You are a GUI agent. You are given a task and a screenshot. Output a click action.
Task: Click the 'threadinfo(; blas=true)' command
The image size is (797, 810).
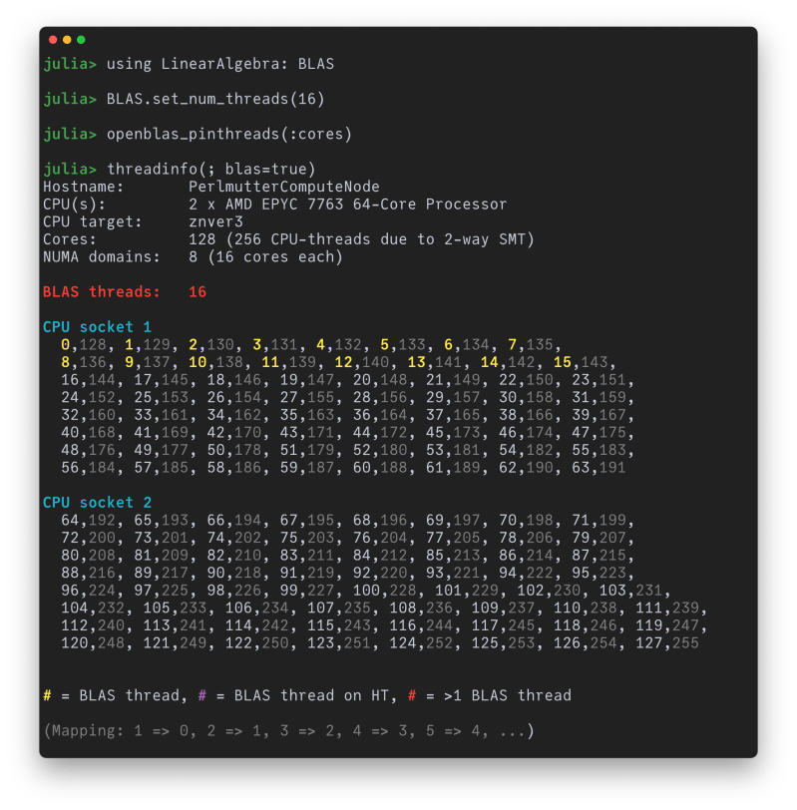click(x=210, y=169)
